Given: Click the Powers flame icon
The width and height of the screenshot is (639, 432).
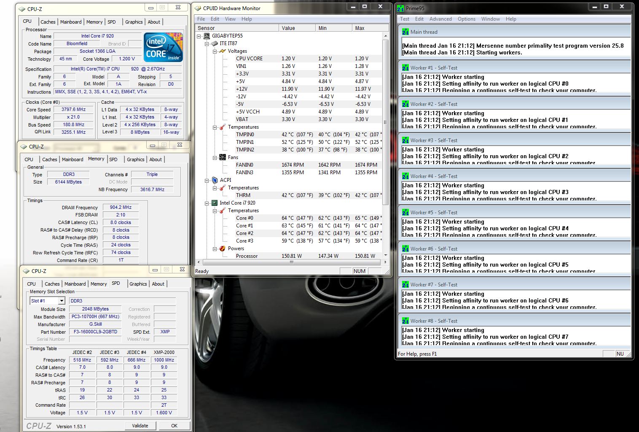Looking at the screenshot, I should pos(223,248).
